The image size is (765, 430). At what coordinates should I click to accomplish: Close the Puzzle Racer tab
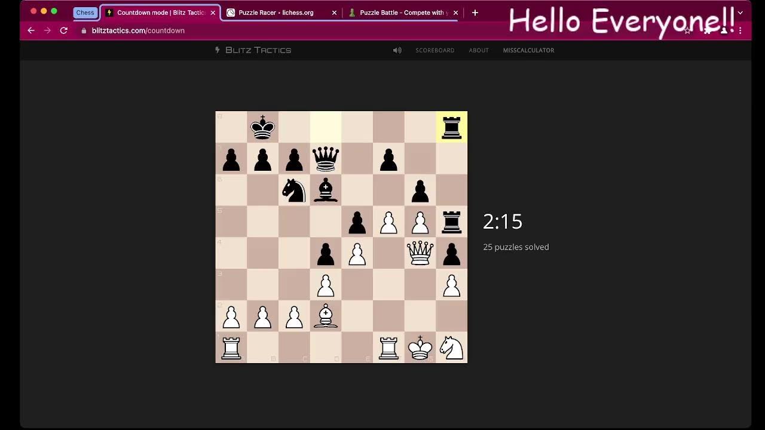point(334,13)
